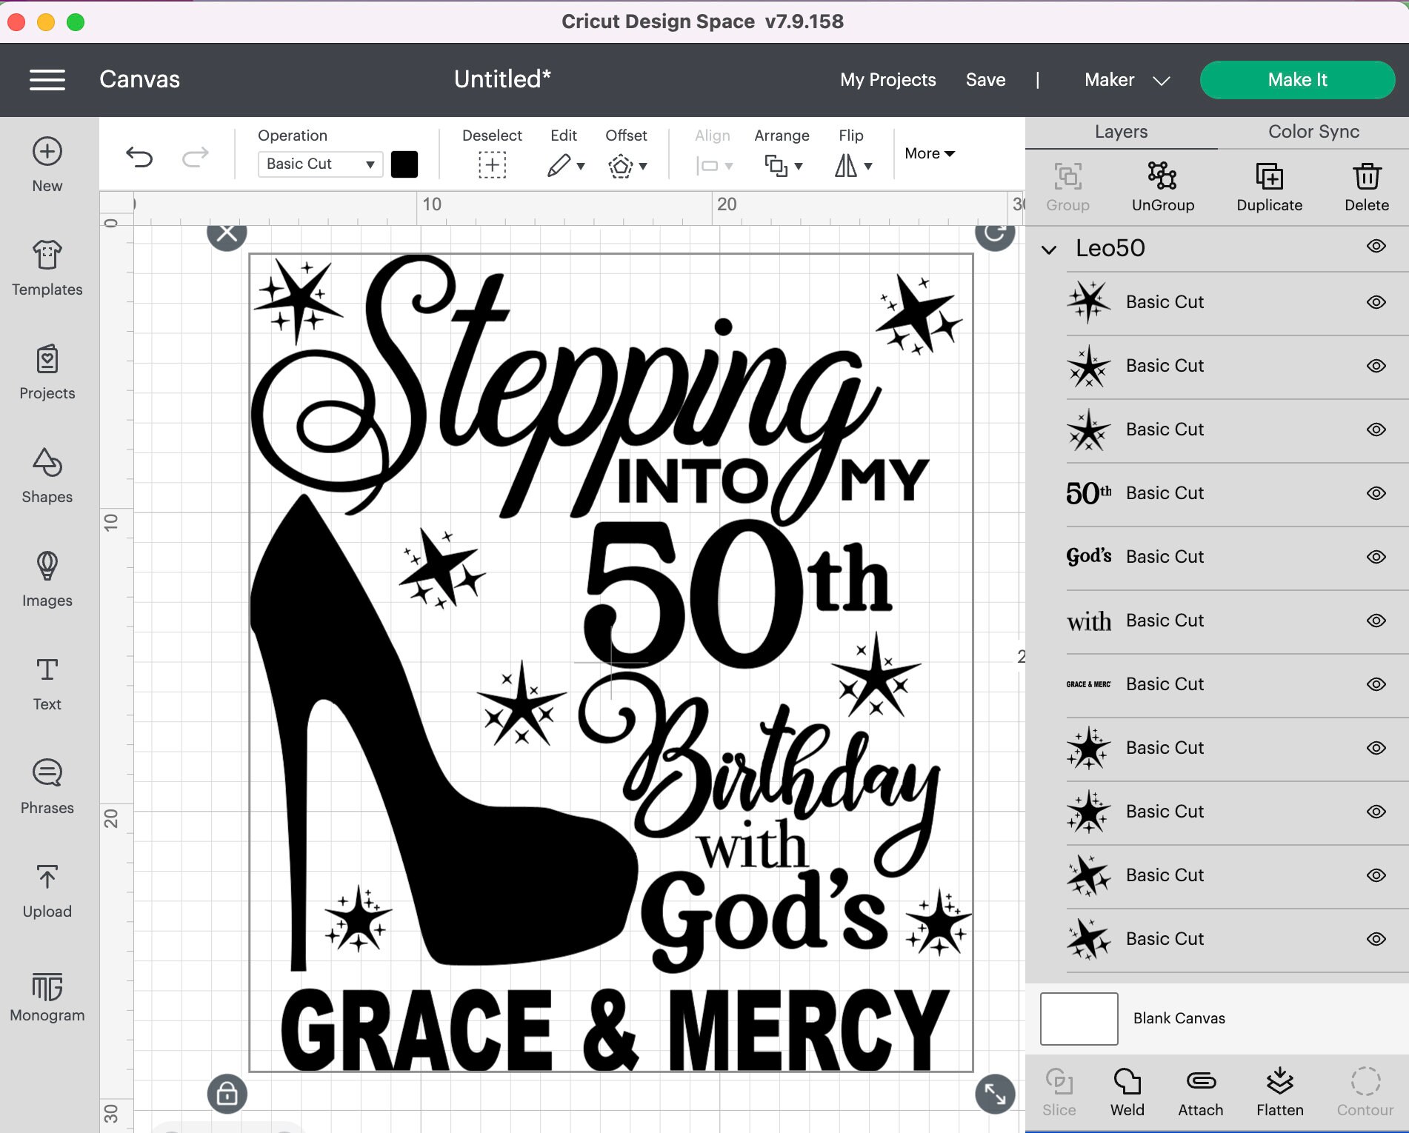1409x1133 pixels.
Task: Hide the GRACE & MERCY layer
Action: 1376,684
